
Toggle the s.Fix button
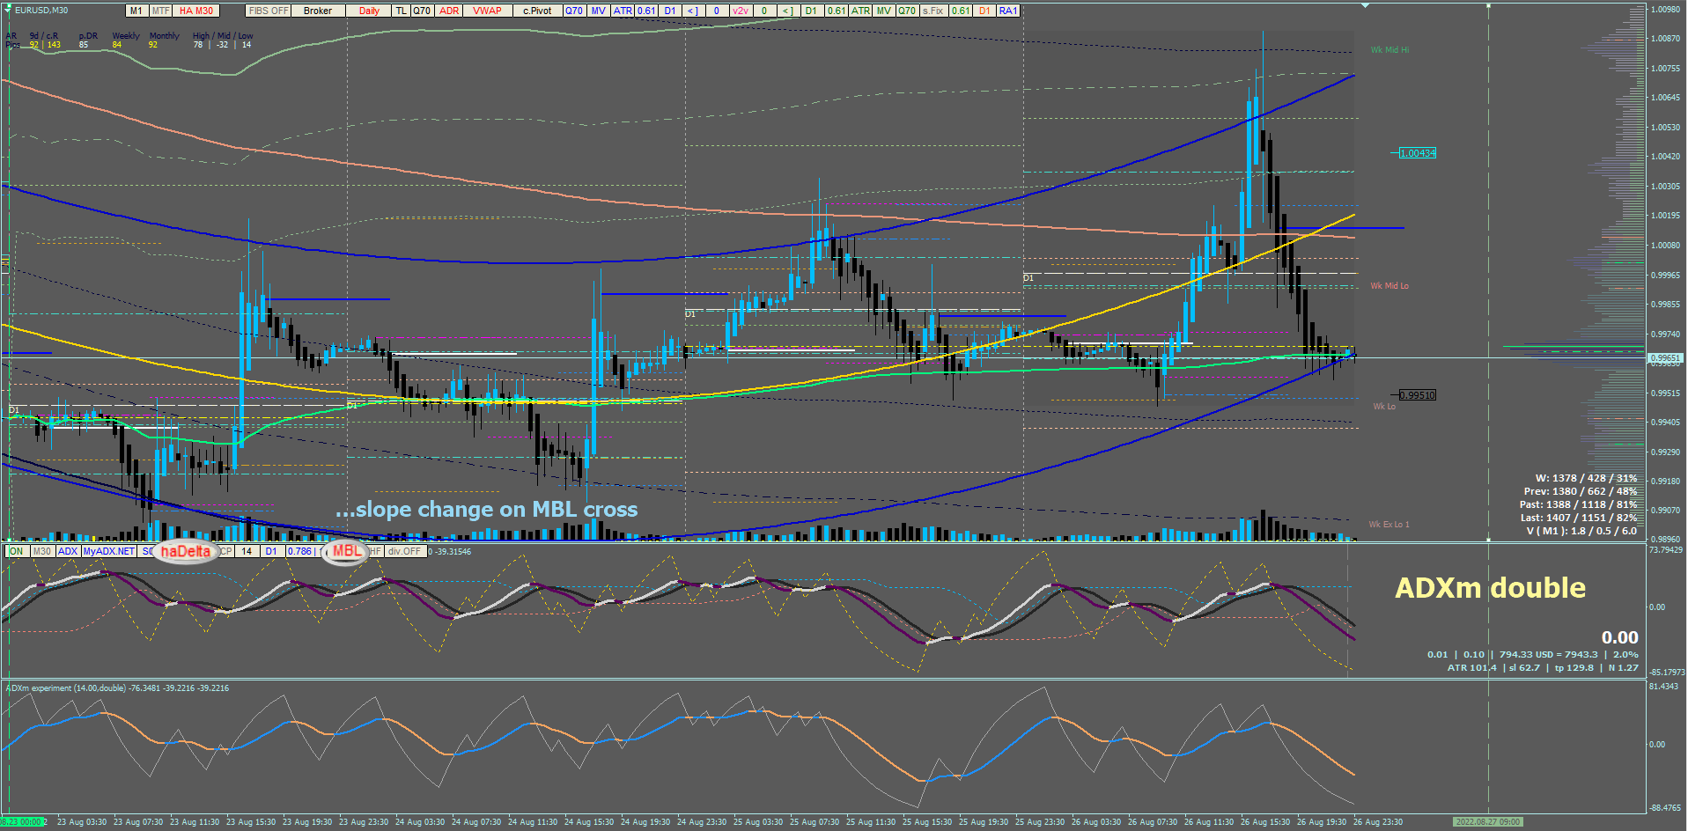933,11
